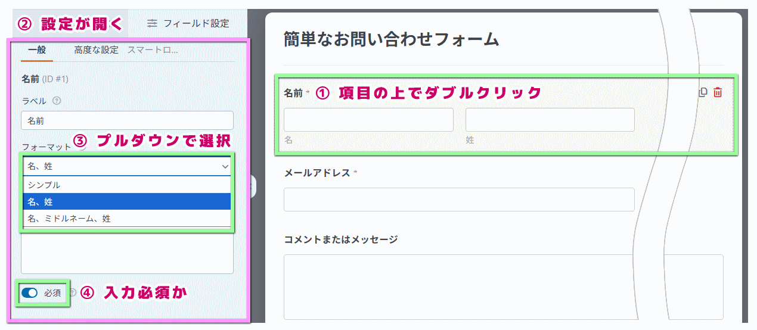Open the 高度な設定 tab

pos(96,50)
